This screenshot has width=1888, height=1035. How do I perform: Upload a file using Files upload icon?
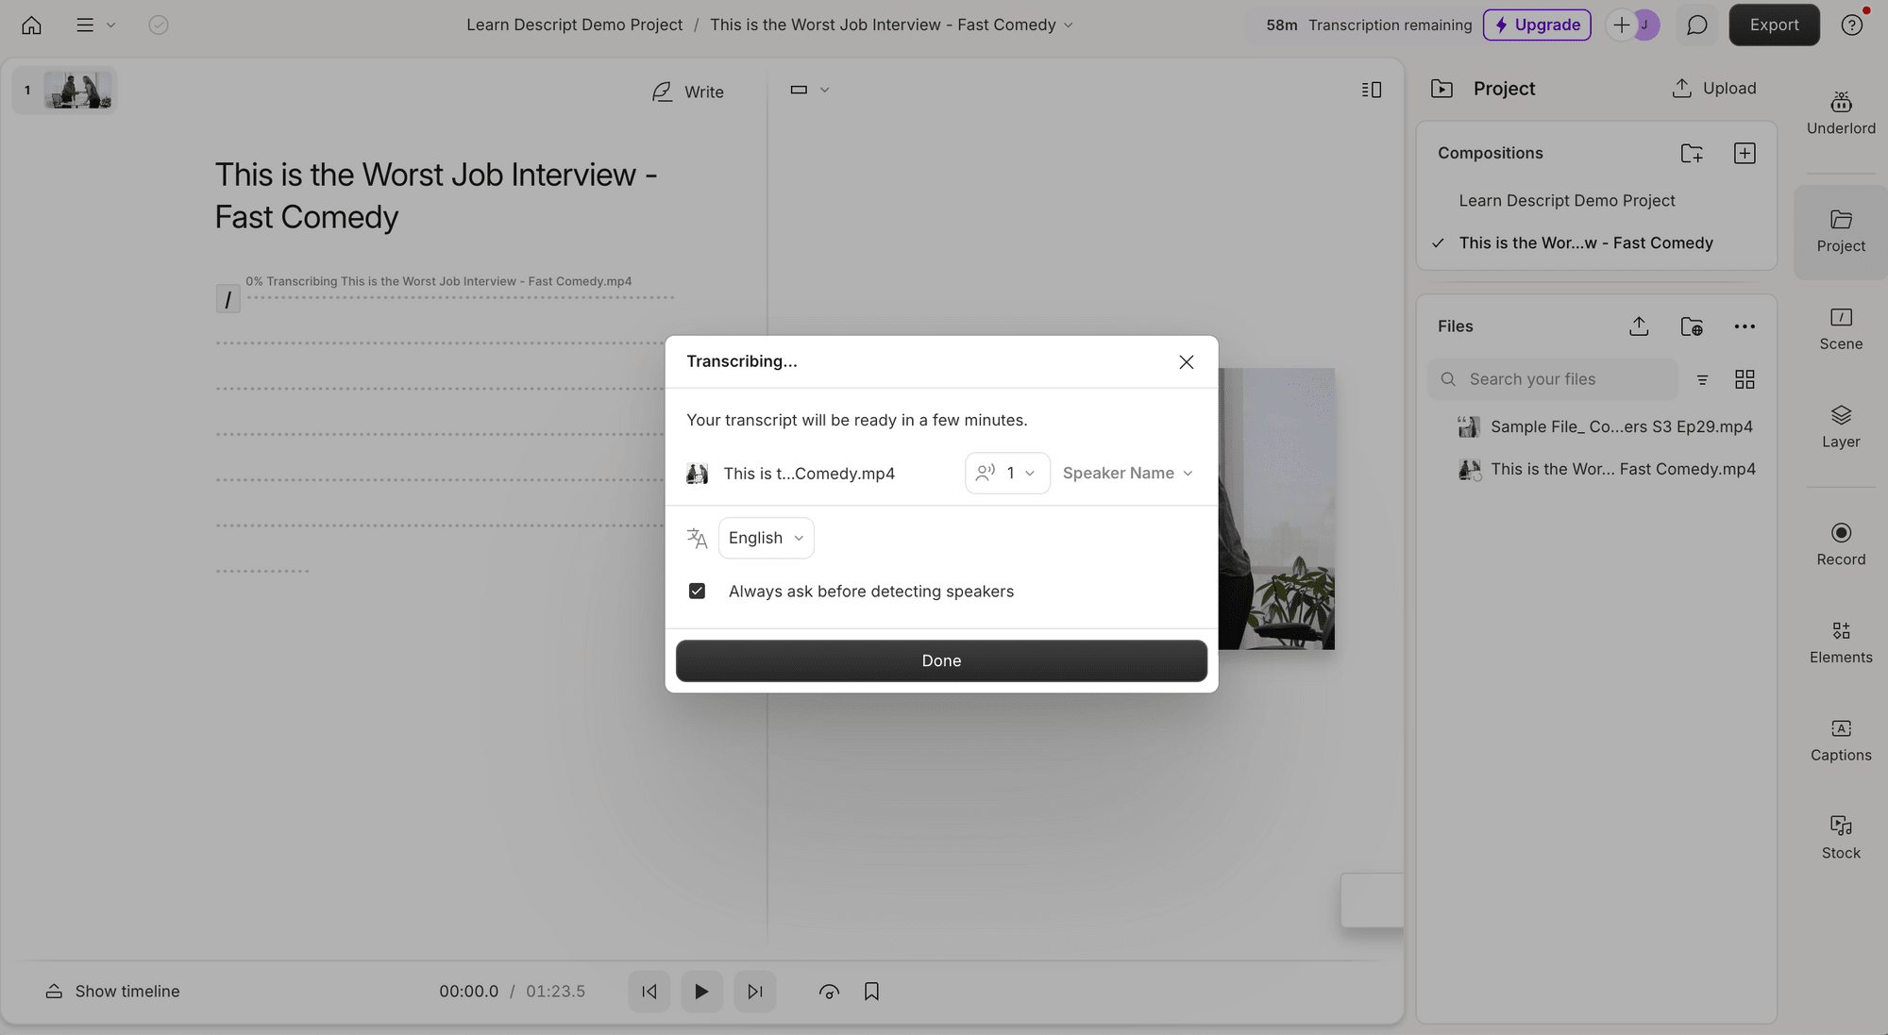[x=1639, y=326]
